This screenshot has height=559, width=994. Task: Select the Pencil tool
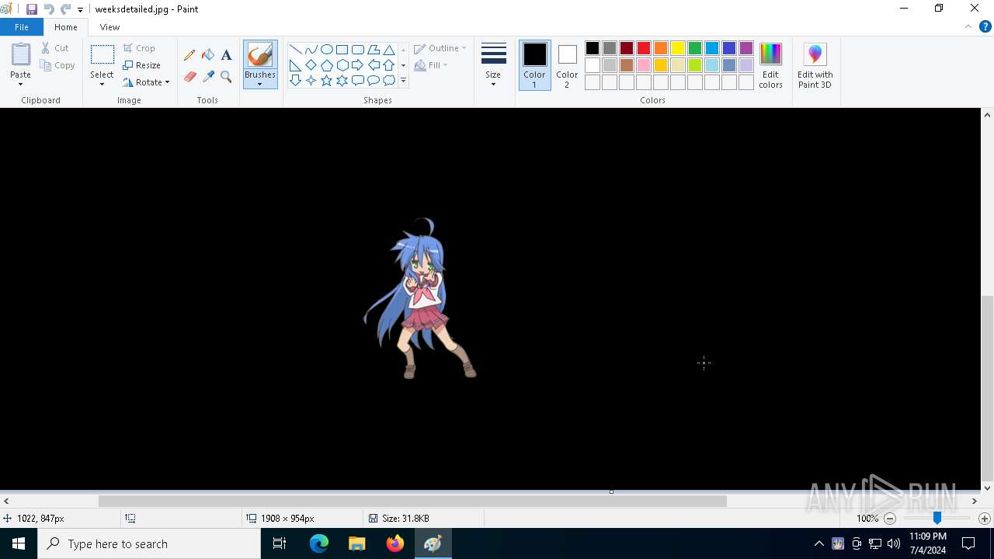(x=189, y=55)
